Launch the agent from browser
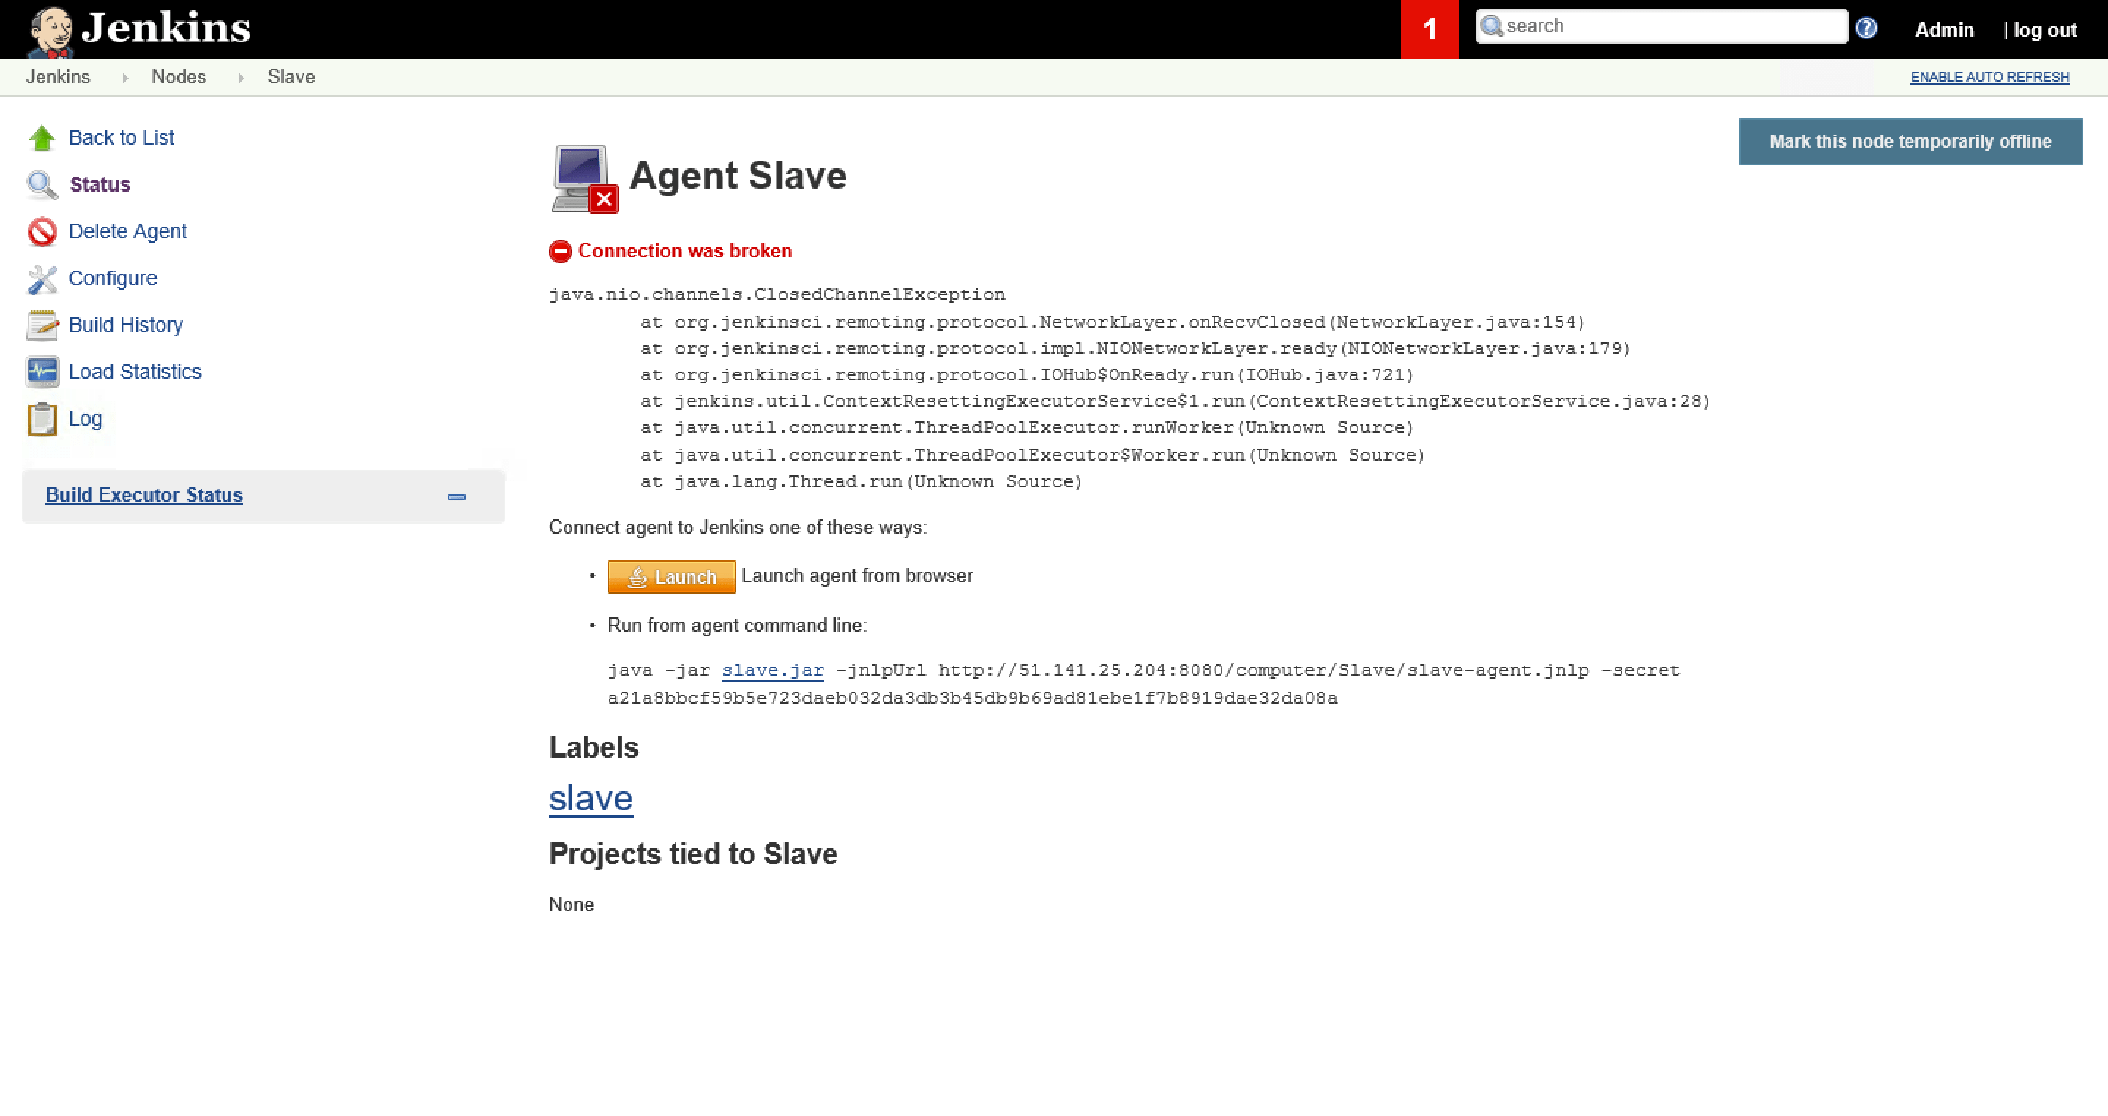This screenshot has width=2108, height=1116. (671, 576)
